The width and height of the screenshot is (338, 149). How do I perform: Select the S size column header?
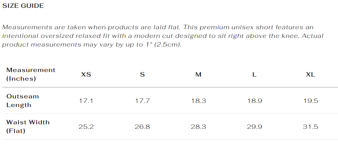coord(142,74)
